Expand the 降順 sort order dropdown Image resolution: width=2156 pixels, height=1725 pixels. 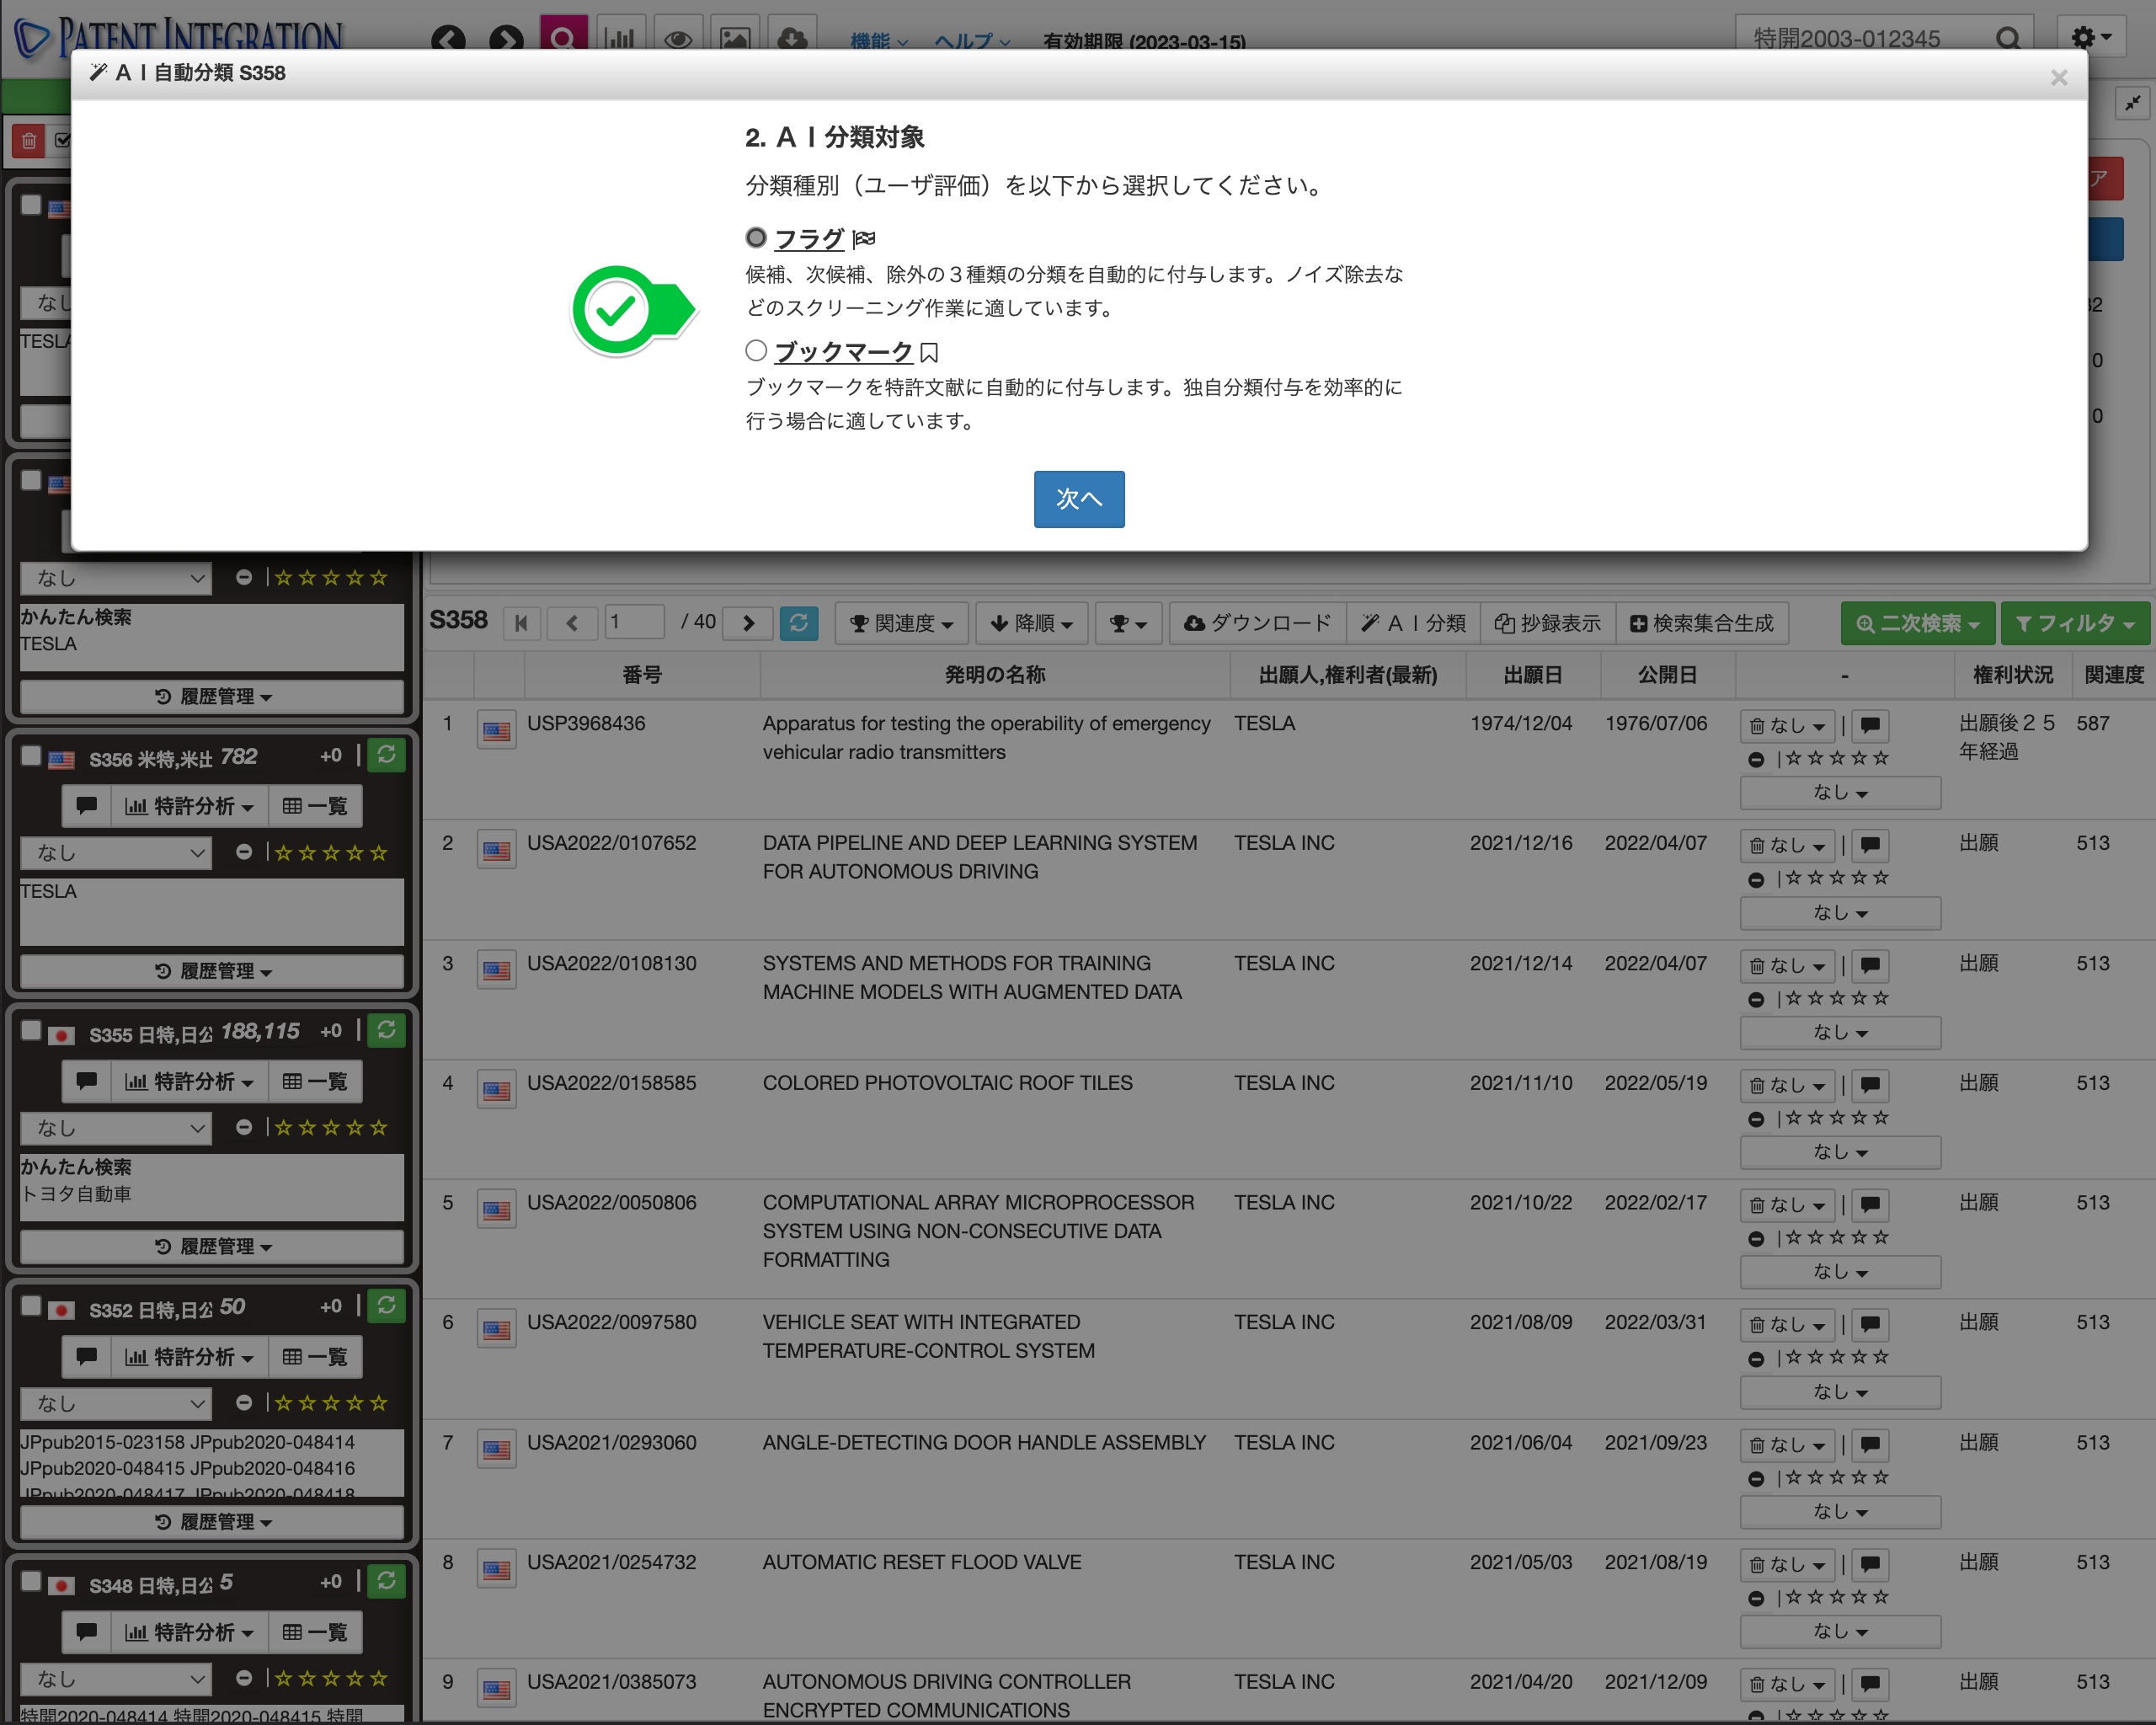pyautogui.click(x=1033, y=623)
